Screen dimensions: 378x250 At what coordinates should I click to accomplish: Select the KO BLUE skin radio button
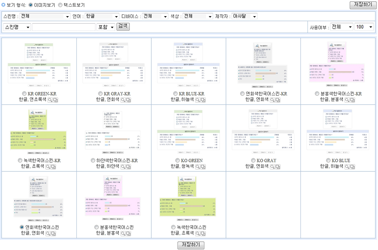(328, 160)
